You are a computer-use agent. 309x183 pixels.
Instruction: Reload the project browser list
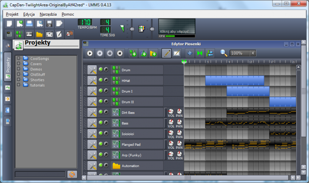click(x=72, y=174)
